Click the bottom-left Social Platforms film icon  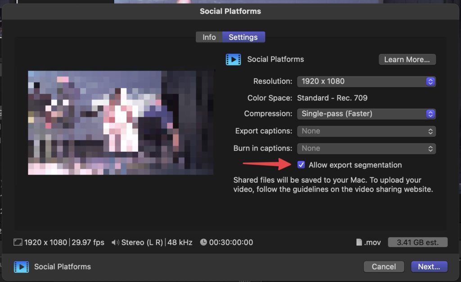pos(22,267)
